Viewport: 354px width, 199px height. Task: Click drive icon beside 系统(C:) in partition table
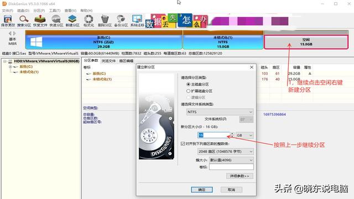(88, 74)
